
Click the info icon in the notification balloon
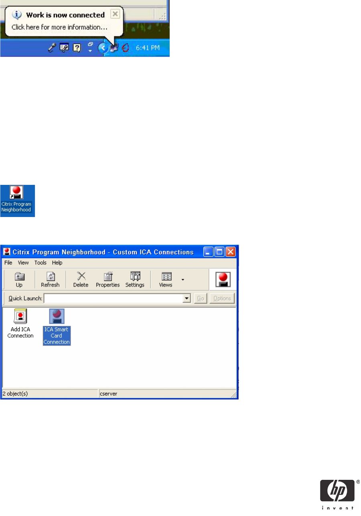[16, 15]
